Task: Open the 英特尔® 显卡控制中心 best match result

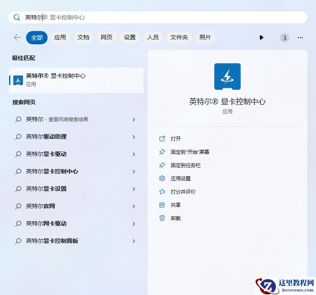Action: (77, 80)
